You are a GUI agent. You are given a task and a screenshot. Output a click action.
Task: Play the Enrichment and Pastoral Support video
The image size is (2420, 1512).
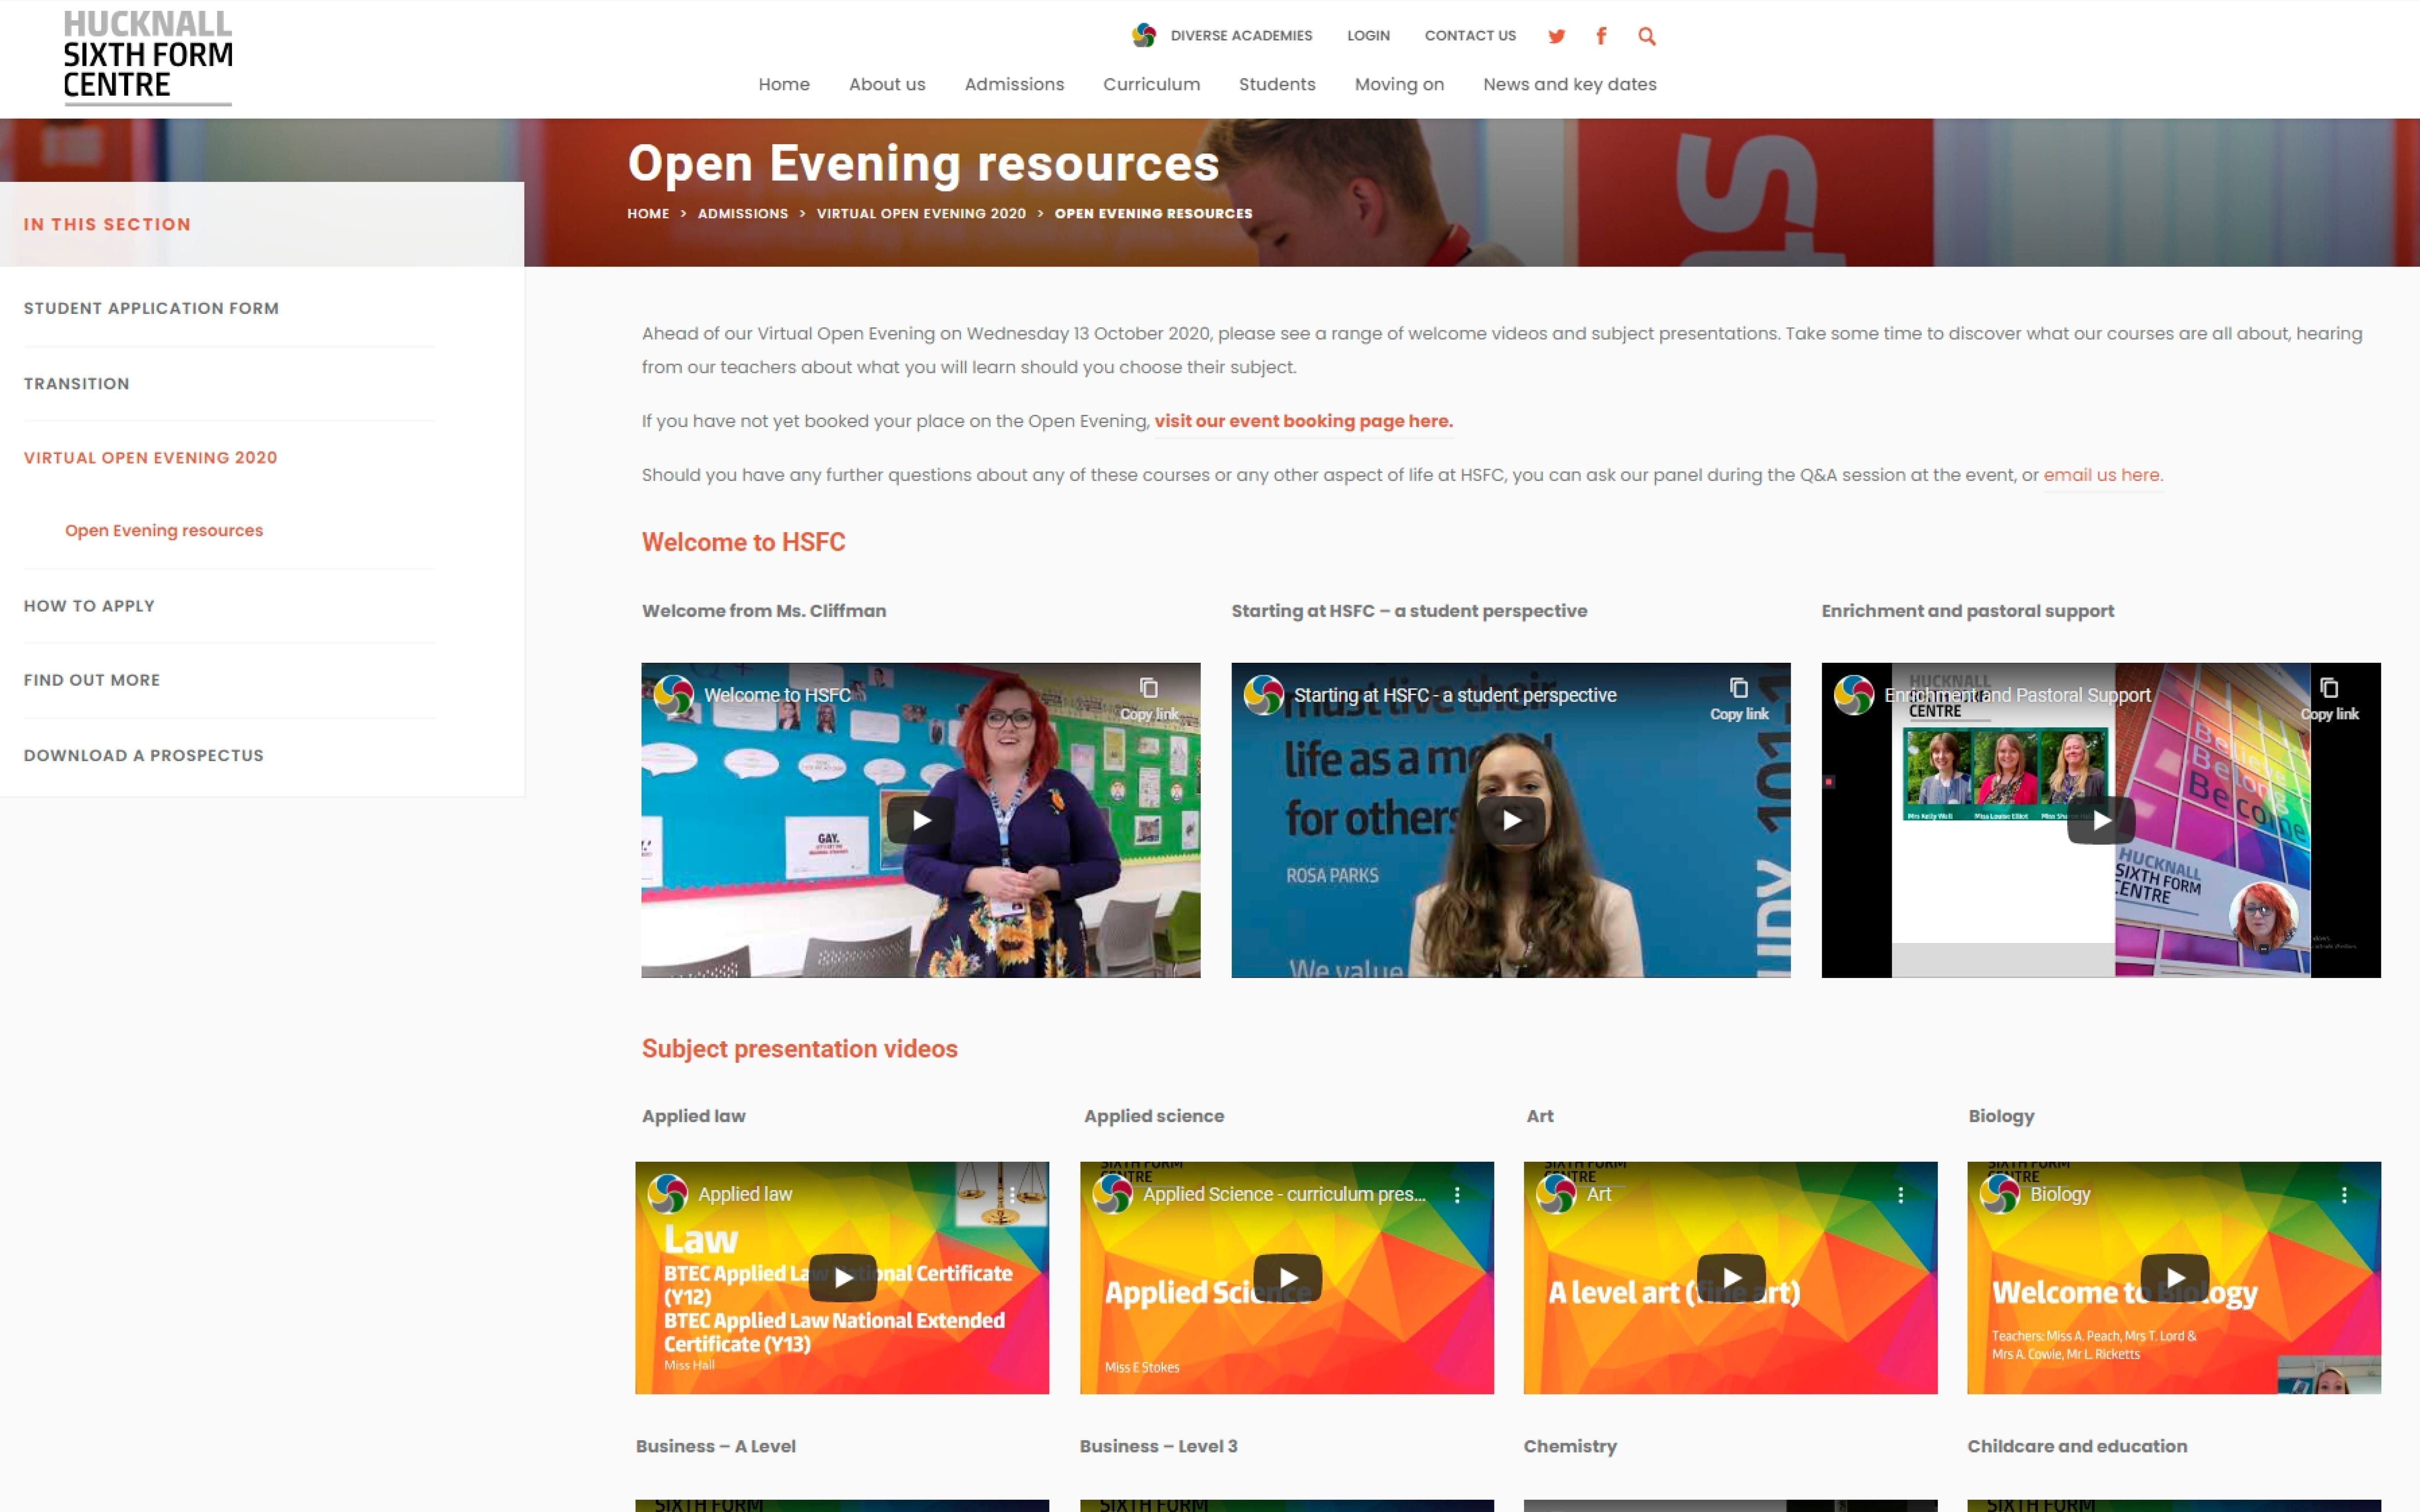coord(2101,820)
